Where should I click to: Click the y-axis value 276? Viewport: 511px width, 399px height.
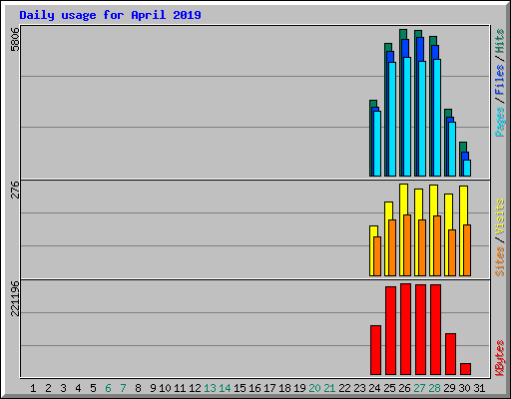(15, 190)
